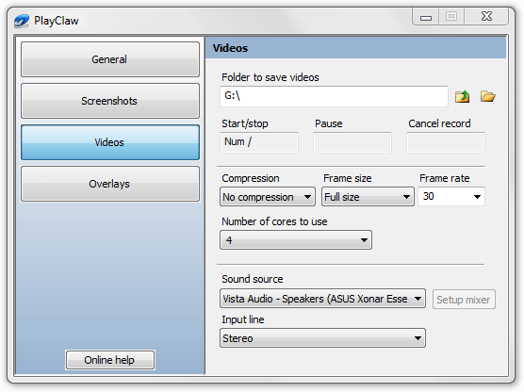The image size is (524, 392).
Task: Click the Pause hotkey field
Action: point(352,142)
